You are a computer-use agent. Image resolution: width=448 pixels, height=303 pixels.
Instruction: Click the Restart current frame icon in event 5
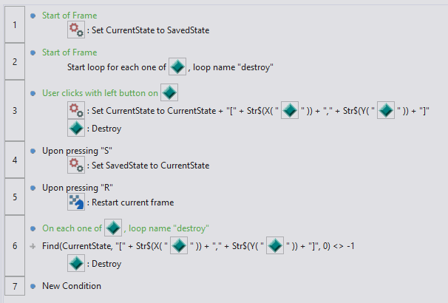tap(76, 201)
